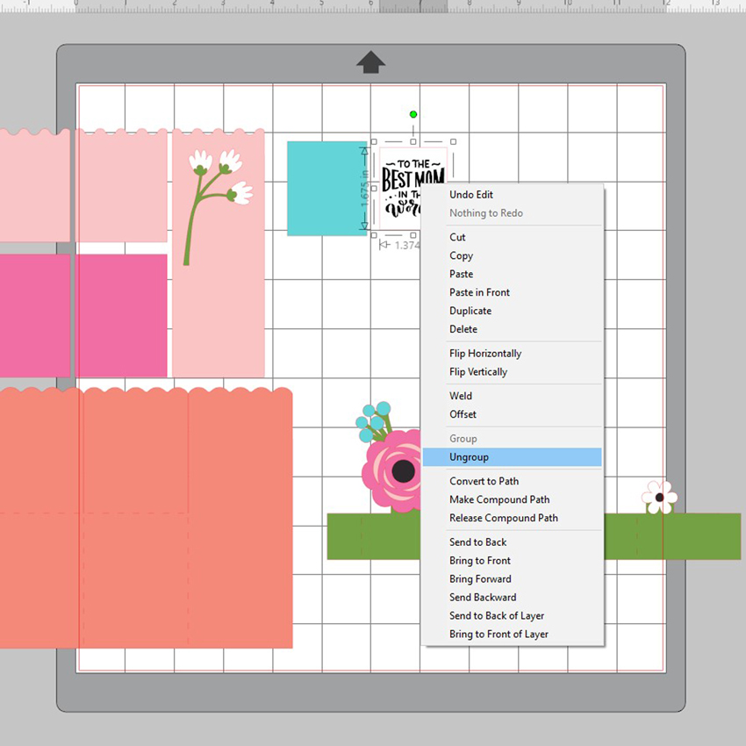Choose Send to Back menu item
The image size is (746, 746).
(478, 542)
